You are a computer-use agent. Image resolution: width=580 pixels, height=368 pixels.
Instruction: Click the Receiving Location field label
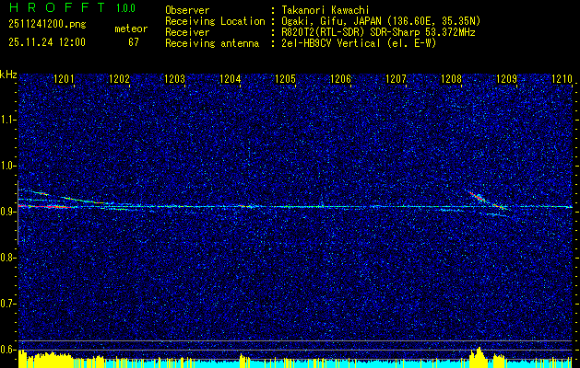215,21
